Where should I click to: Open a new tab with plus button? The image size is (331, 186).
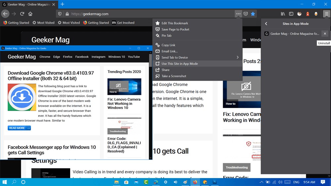click(x=63, y=4)
